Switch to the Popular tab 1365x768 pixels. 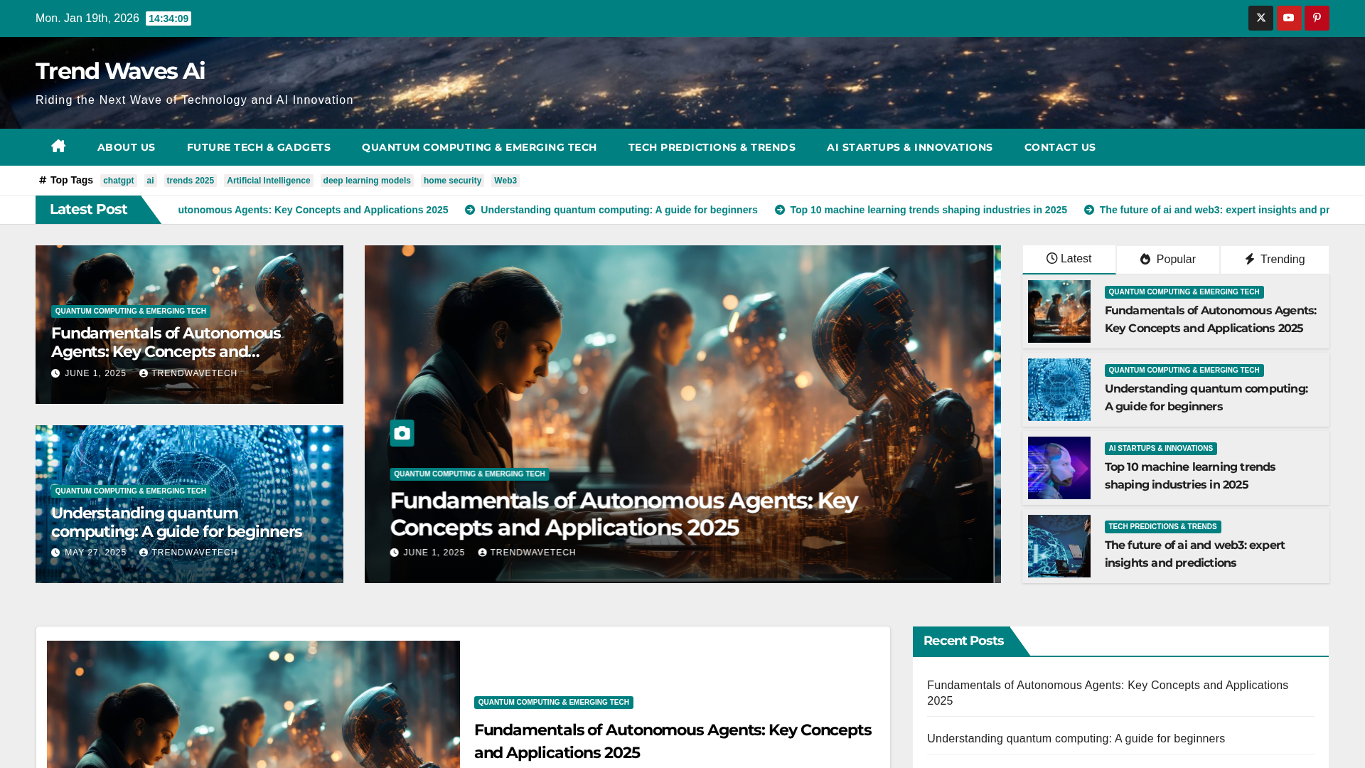pyautogui.click(x=1168, y=259)
